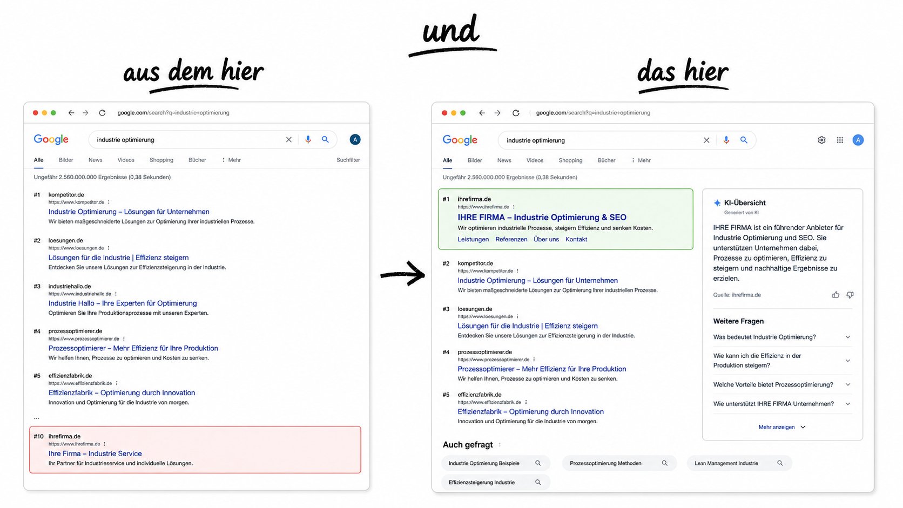Give thumbs up to KI-Übersicht answer
Screen dimensions: 903x508
835,295
